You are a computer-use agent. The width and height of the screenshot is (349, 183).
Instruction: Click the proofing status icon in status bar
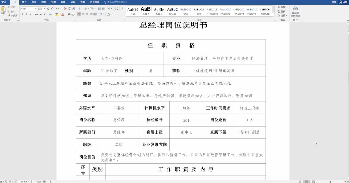click(x=51, y=182)
